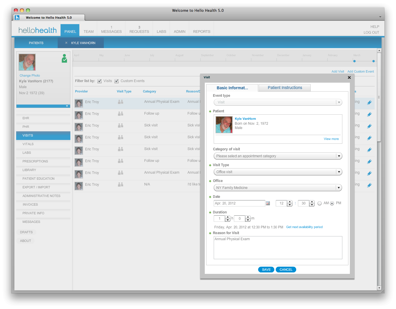This screenshot has height=309, width=396.
Task: Click the SAVE button in the Visit dialog
Action: [266, 270]
